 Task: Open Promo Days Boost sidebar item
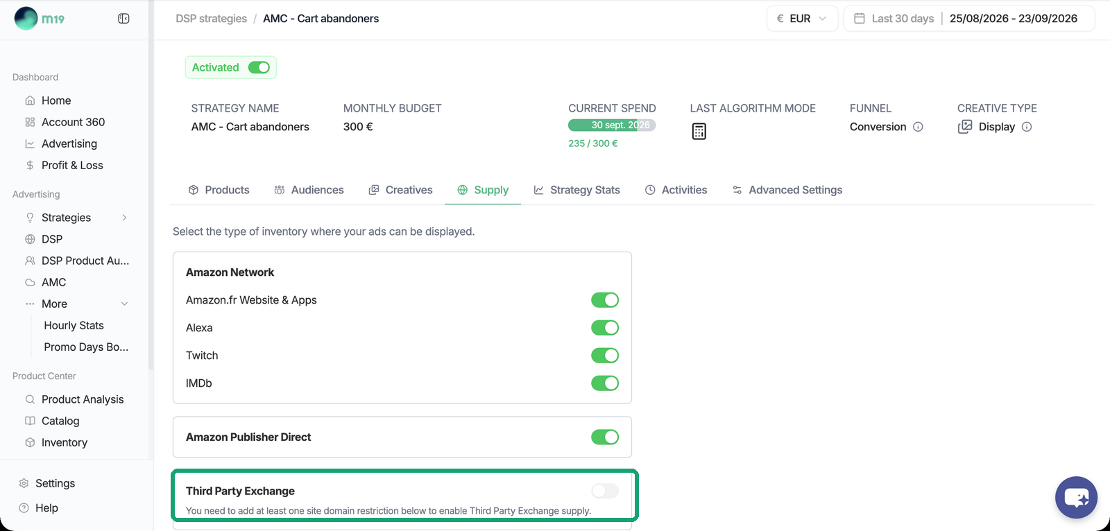[x=86, y=347]
